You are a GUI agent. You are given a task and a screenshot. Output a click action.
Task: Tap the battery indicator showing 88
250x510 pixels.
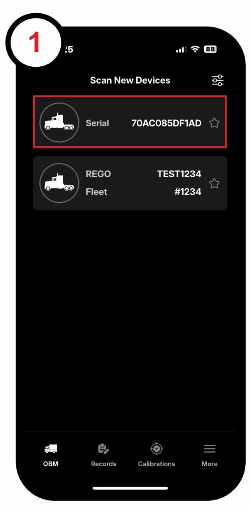click(x=211, y=50)
